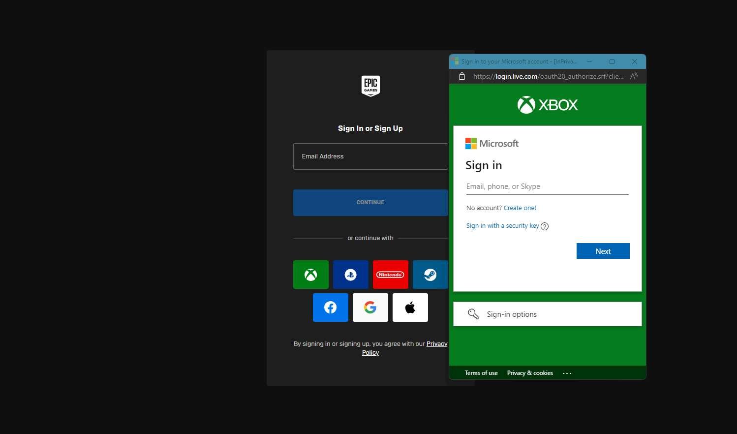Click Next in Microsoft sign-in

(603, 251)
